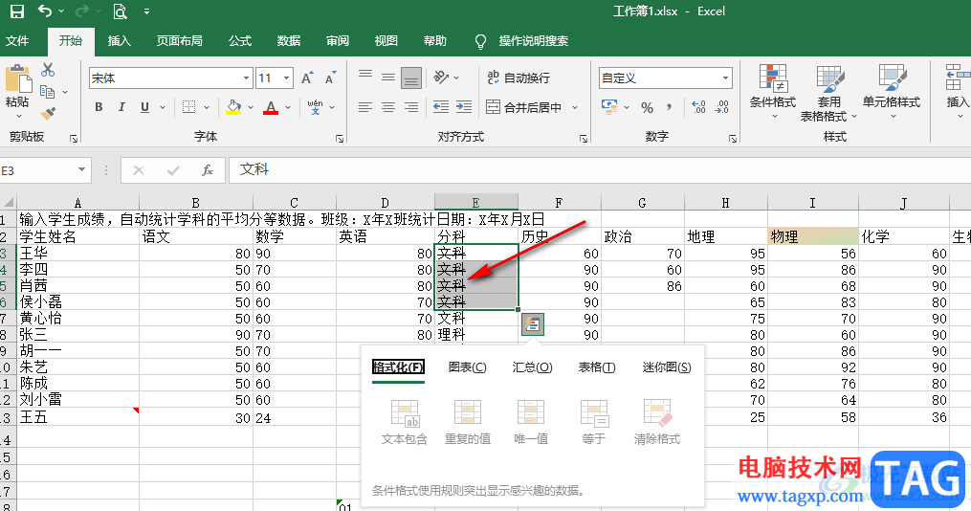
Task: Click the insert function fx button
Action: (x=208, y=169)
